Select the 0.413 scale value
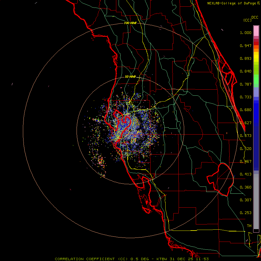This screenshot has width=261, height=261. coord(246,174)
